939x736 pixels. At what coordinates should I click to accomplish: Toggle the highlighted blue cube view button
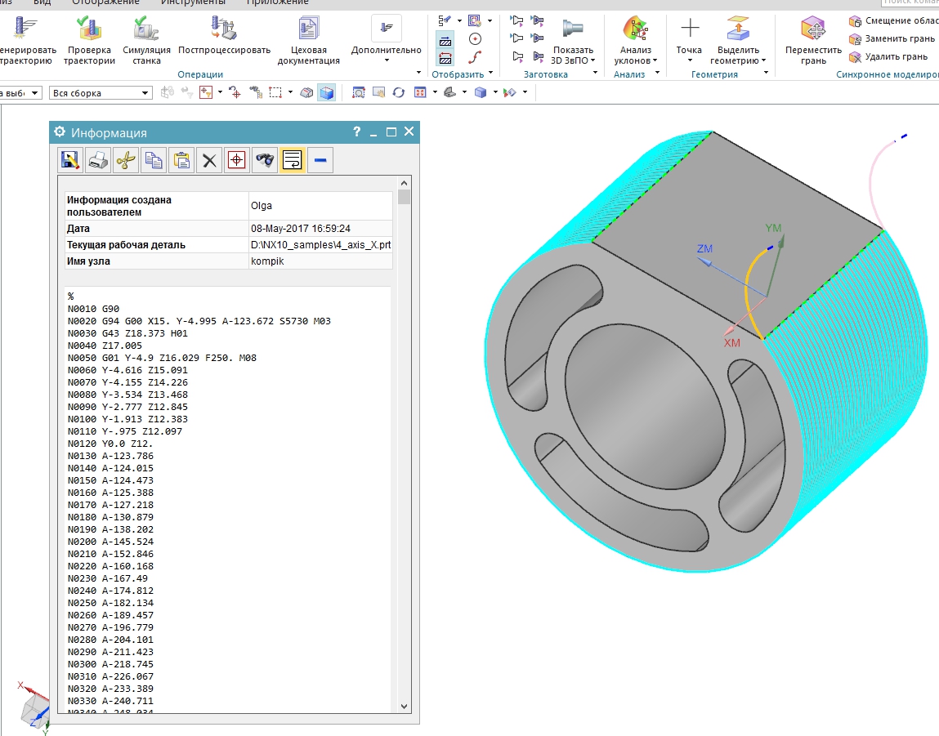(327, 93)
